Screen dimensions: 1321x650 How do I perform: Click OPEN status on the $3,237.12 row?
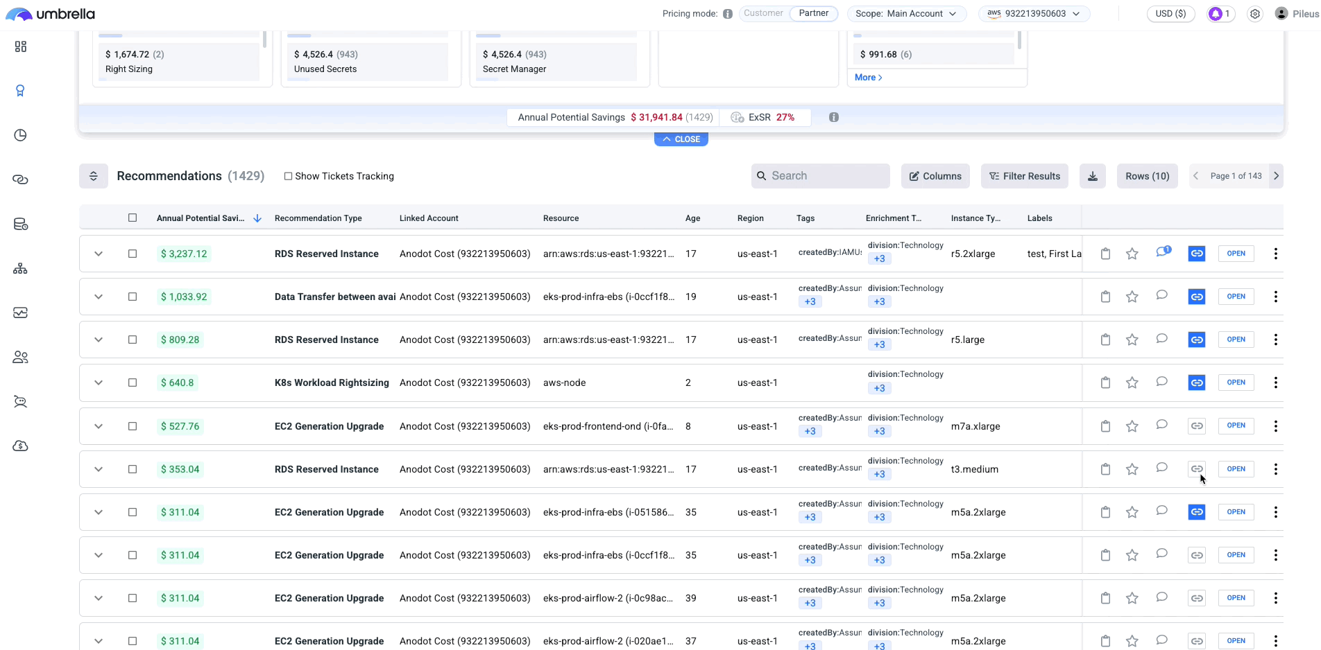click(1236, 254)
